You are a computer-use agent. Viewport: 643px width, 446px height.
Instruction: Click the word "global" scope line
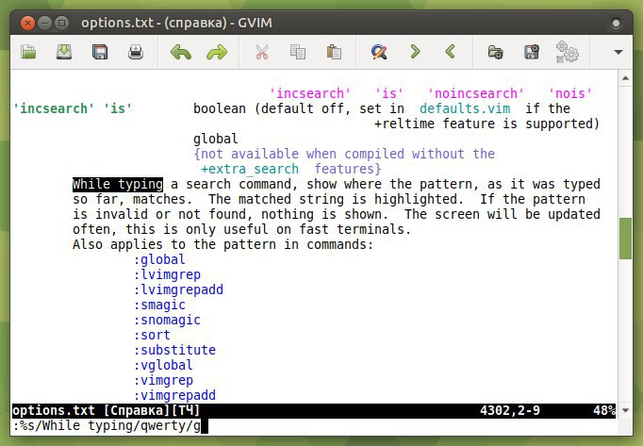point(216,139)
